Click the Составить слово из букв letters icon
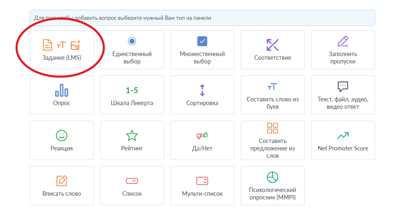Image resolution: width=400 pixels, height=211 pixels. [x=273, y=87]
